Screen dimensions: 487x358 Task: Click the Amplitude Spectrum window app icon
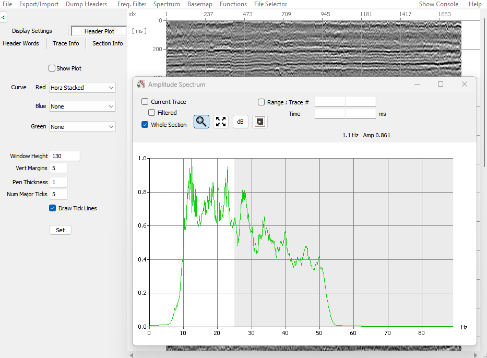pyautogui.click(x=141, y=84)
